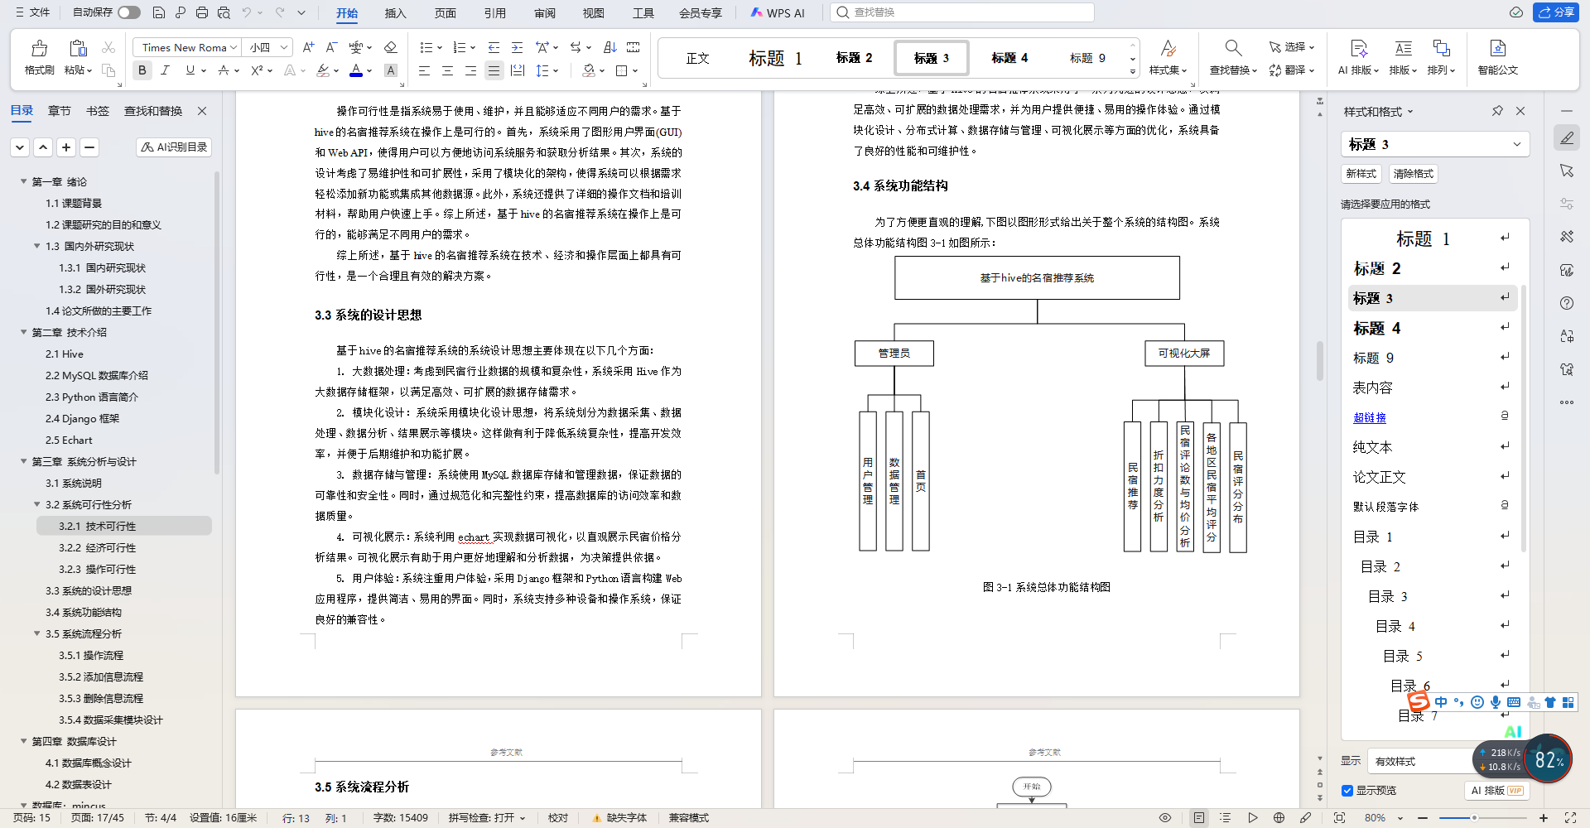
Task: Center align text in ribbon
Action: [447, 70]
